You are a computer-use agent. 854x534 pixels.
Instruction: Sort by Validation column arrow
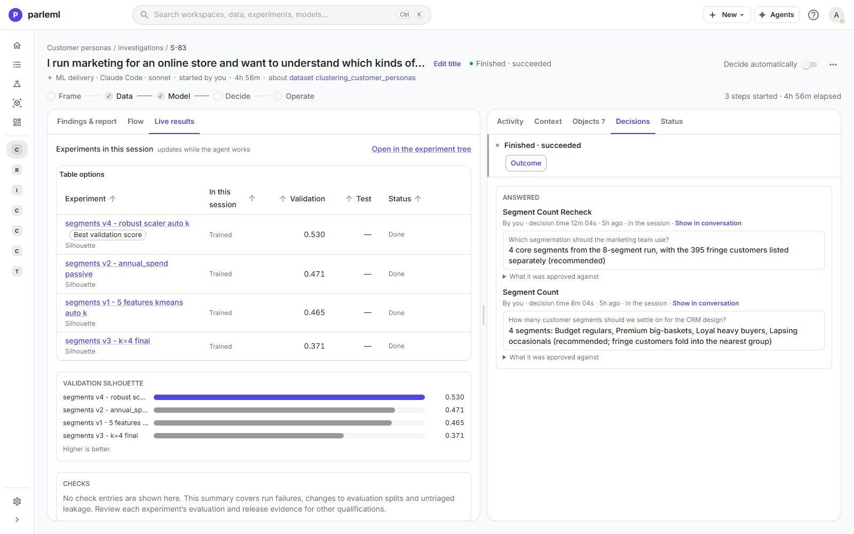(282, 199)
